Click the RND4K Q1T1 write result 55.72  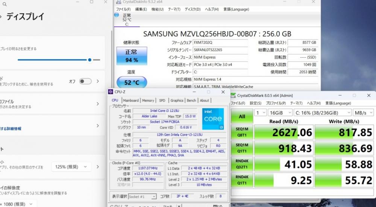[x=344, y=180]
